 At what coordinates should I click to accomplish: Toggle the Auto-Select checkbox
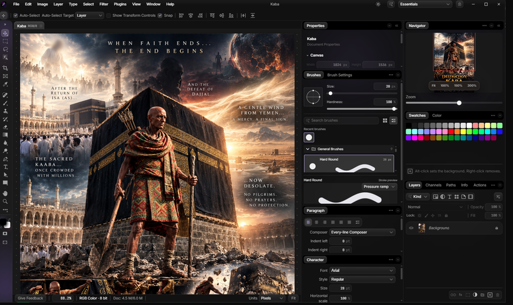pos(16,16)
